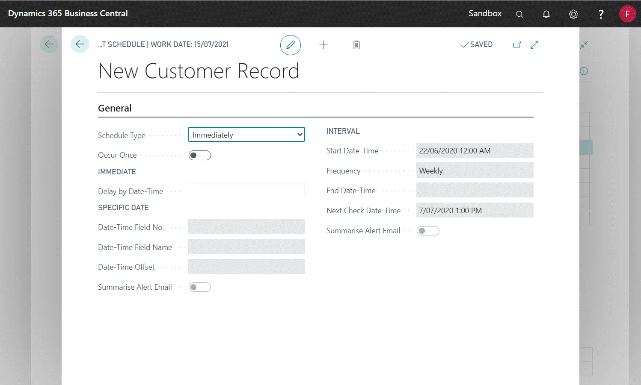This screenshot has height=385, width=641.
Task: Go back using the card's back arrow
Action: click(80, 44)
